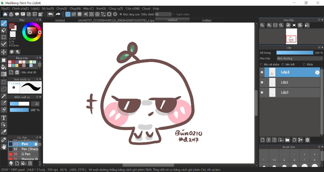Open the Xem(V) menu
Viewport: 324px width, 172px height.
(101, 9)
